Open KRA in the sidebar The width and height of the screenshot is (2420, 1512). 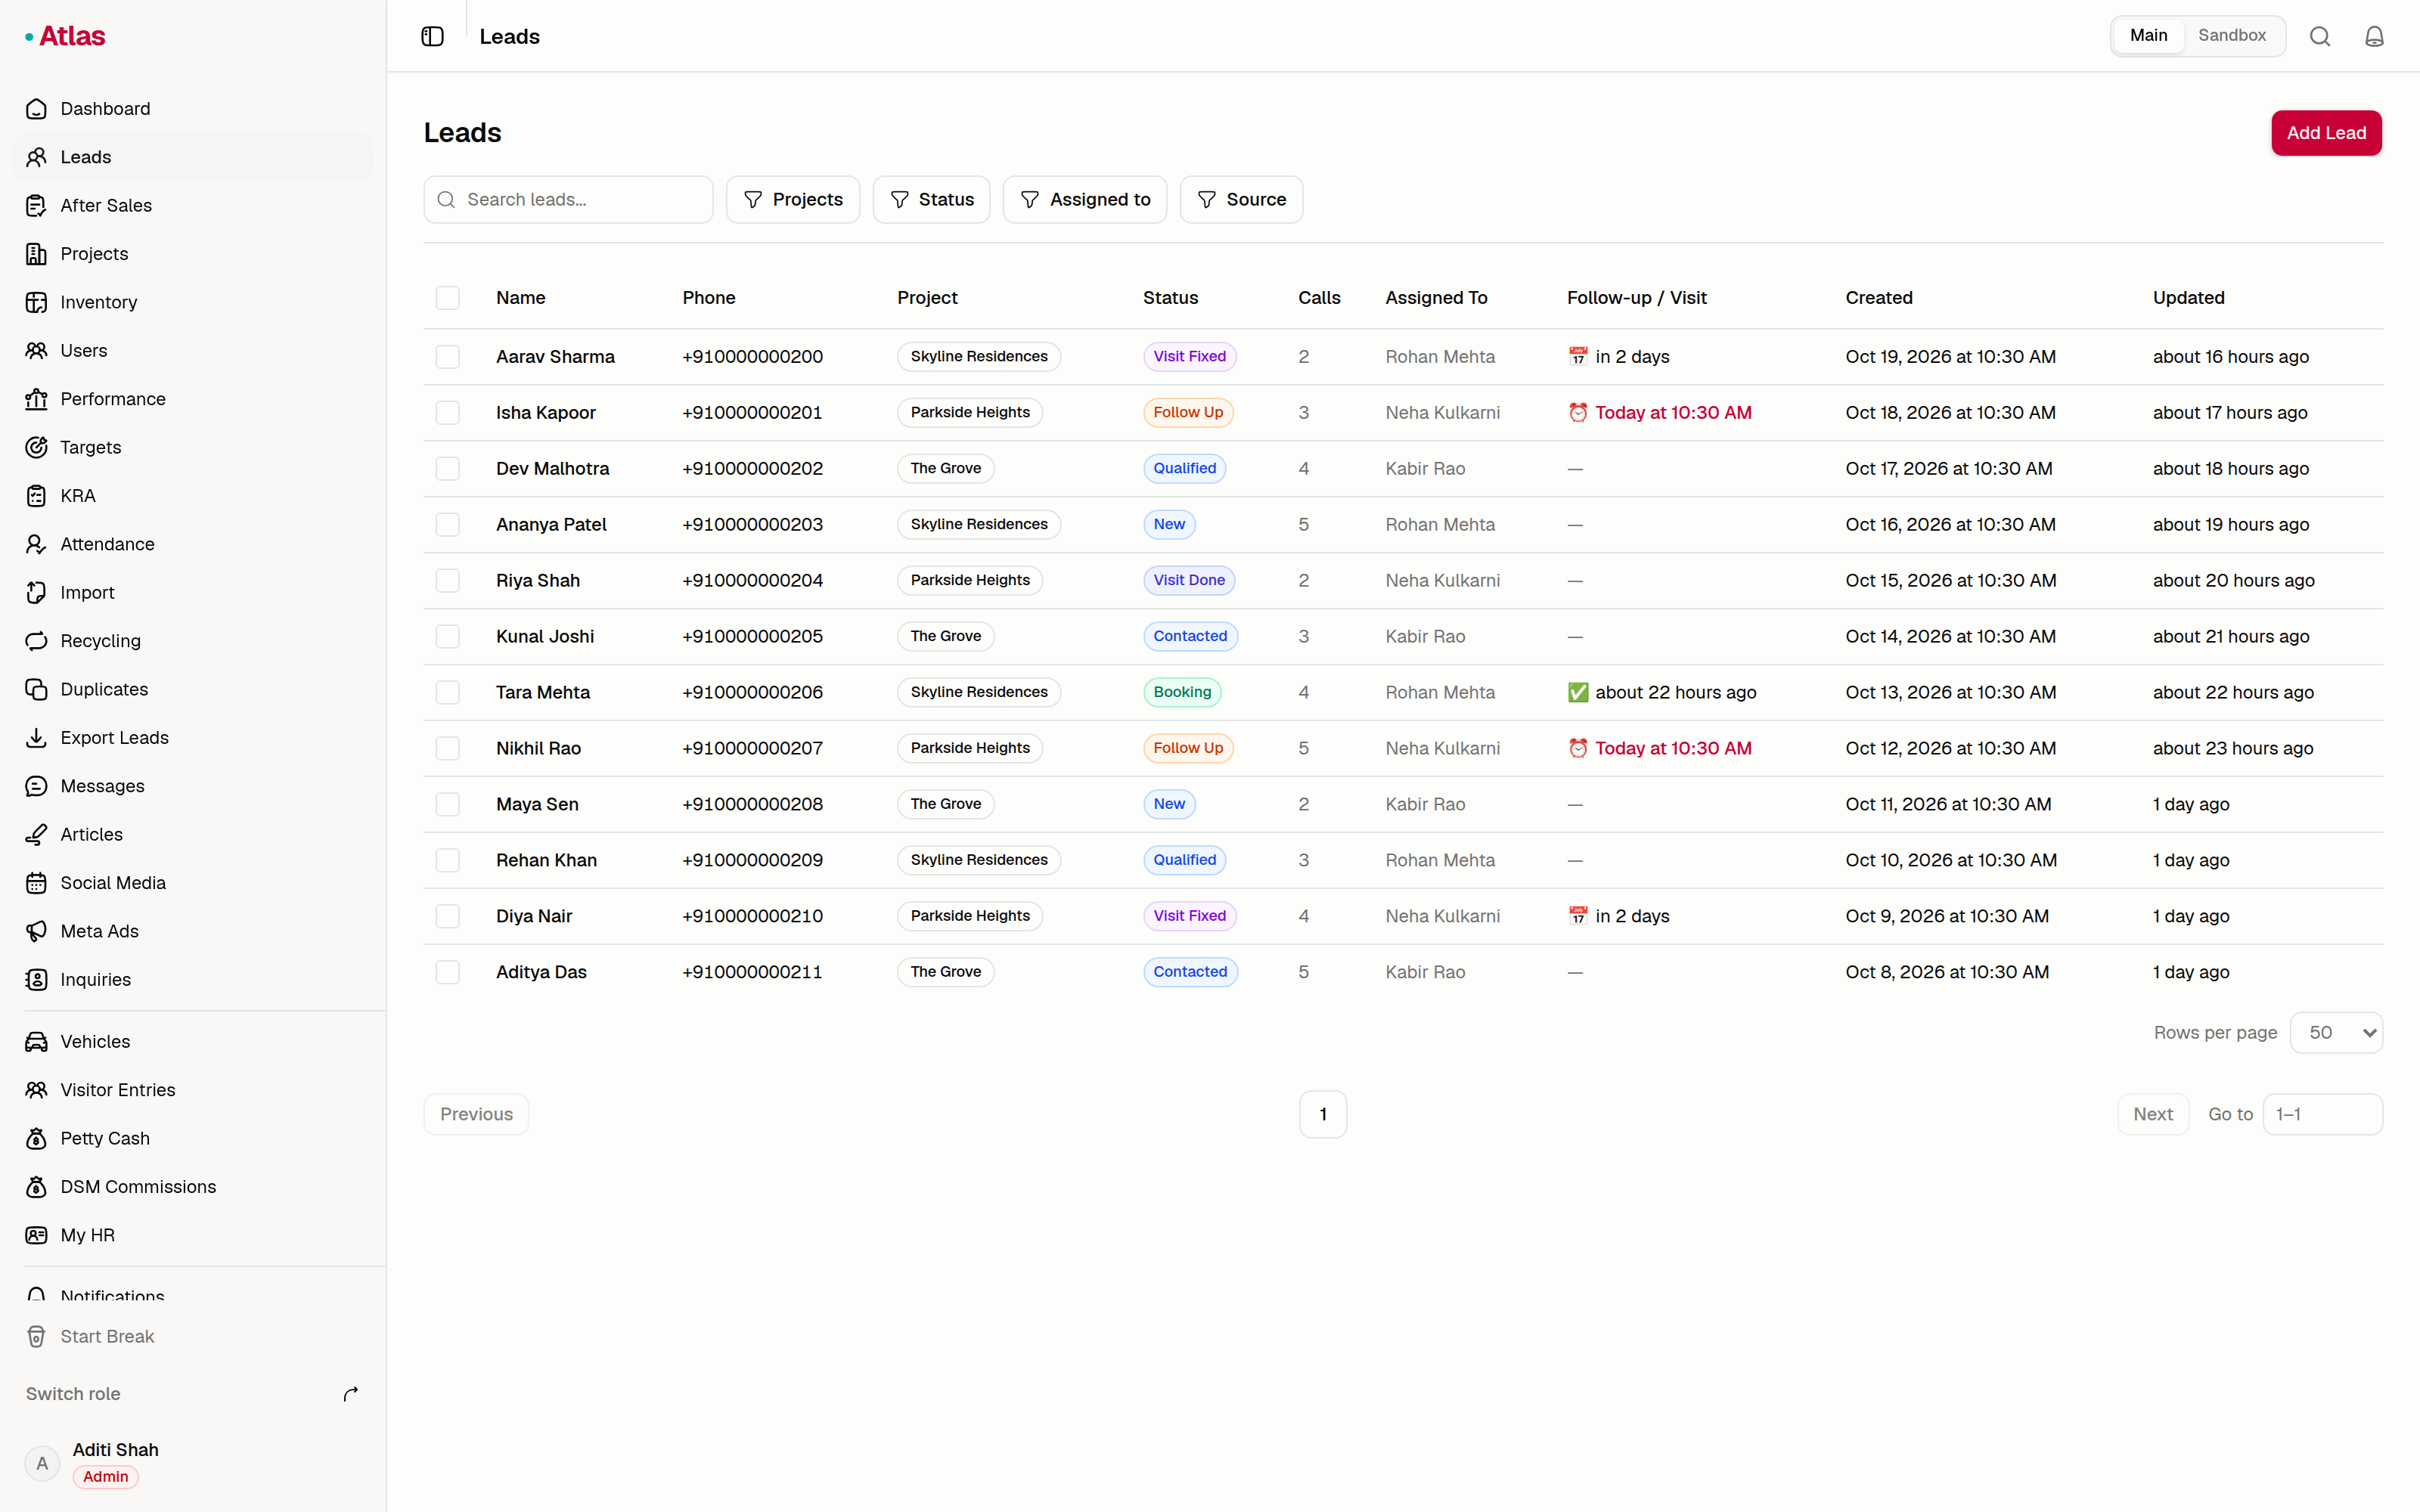click(193, 495)
